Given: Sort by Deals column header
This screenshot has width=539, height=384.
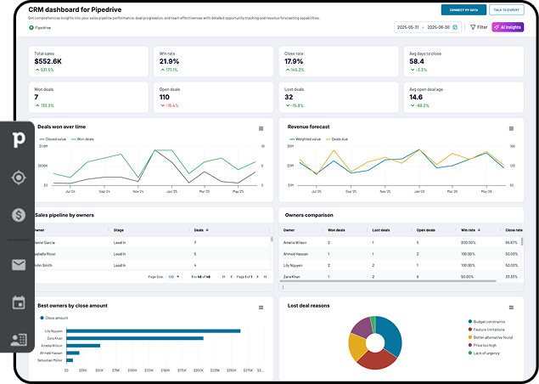Looking at the screenshot, I should (x=202, y=229).
